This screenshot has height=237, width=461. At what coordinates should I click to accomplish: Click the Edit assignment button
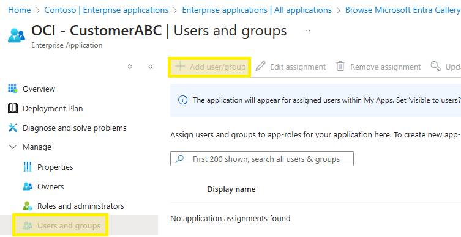coord(290,67)
